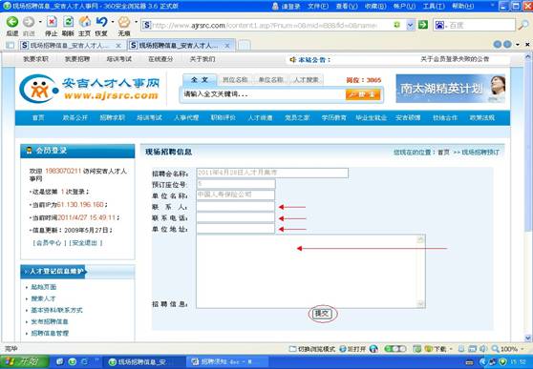
Task: Click into the 联系人 input field
Action: point(235,206)
